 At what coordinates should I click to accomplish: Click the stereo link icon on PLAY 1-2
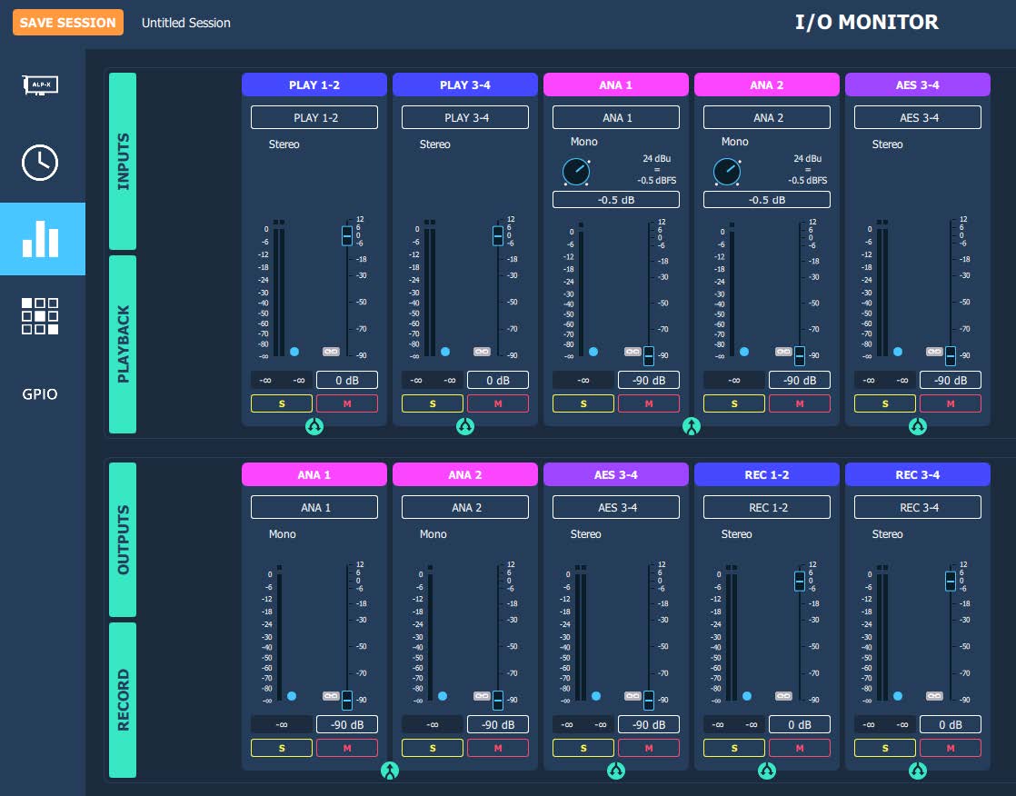[x=331, y=351]
